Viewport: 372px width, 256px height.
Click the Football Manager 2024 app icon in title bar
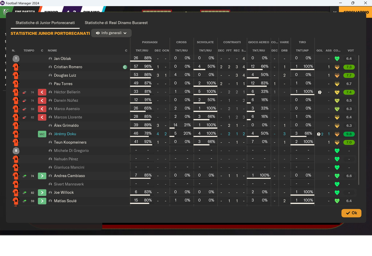(x=2, y=3)
